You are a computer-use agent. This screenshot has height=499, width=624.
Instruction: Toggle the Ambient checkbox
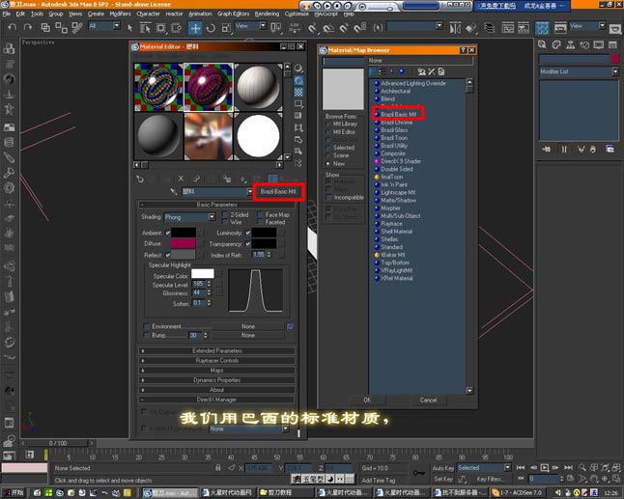pyautogui.click(x=167, y=233)
